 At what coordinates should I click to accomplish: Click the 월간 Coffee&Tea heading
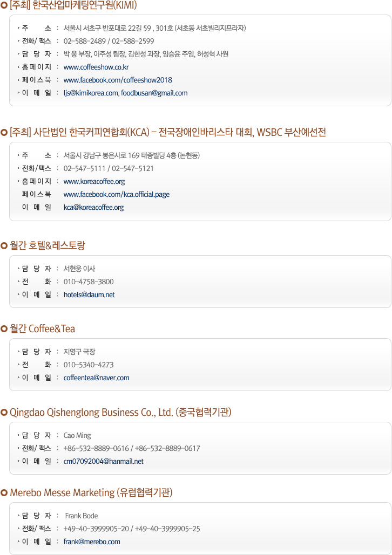pos(43,328)
